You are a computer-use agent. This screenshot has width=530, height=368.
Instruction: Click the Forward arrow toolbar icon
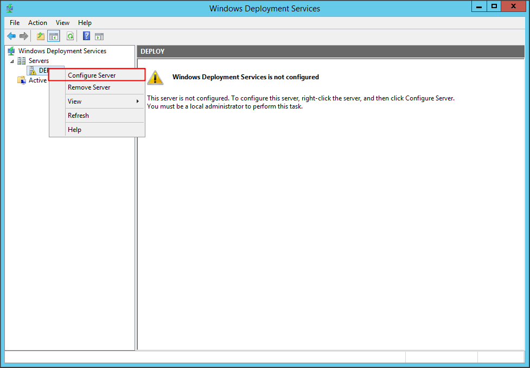(23, 36)
